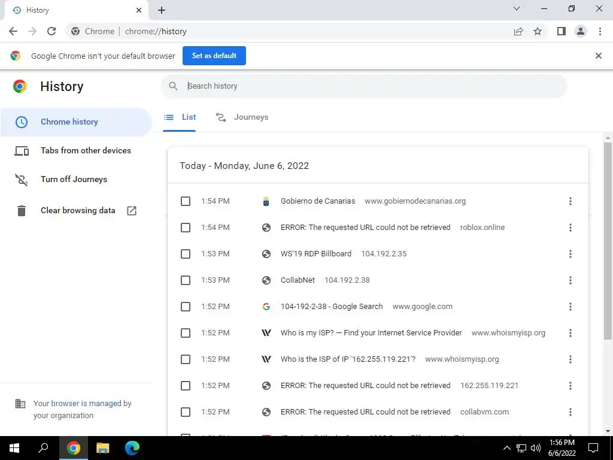613x460 pixels.
Task: Open the notification center icon
Action: [593, 448]
